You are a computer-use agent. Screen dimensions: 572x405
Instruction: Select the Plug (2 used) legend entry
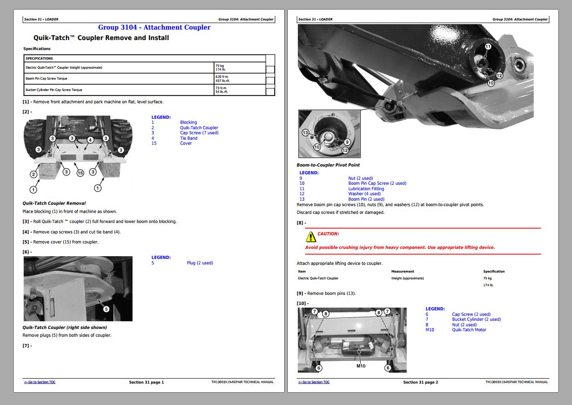pyautogui.click(x=199, y=263)
